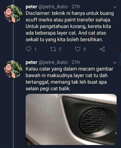Open the tweet text starting with Kalau calar
The width and height of the screenshot is (121, 148).
click(x=69, y=79)
